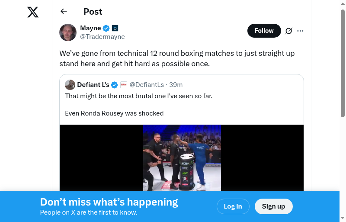This screenshot has width=346, height=222.
Task: Click the Mayne display name
Action: tap(90, 28)
